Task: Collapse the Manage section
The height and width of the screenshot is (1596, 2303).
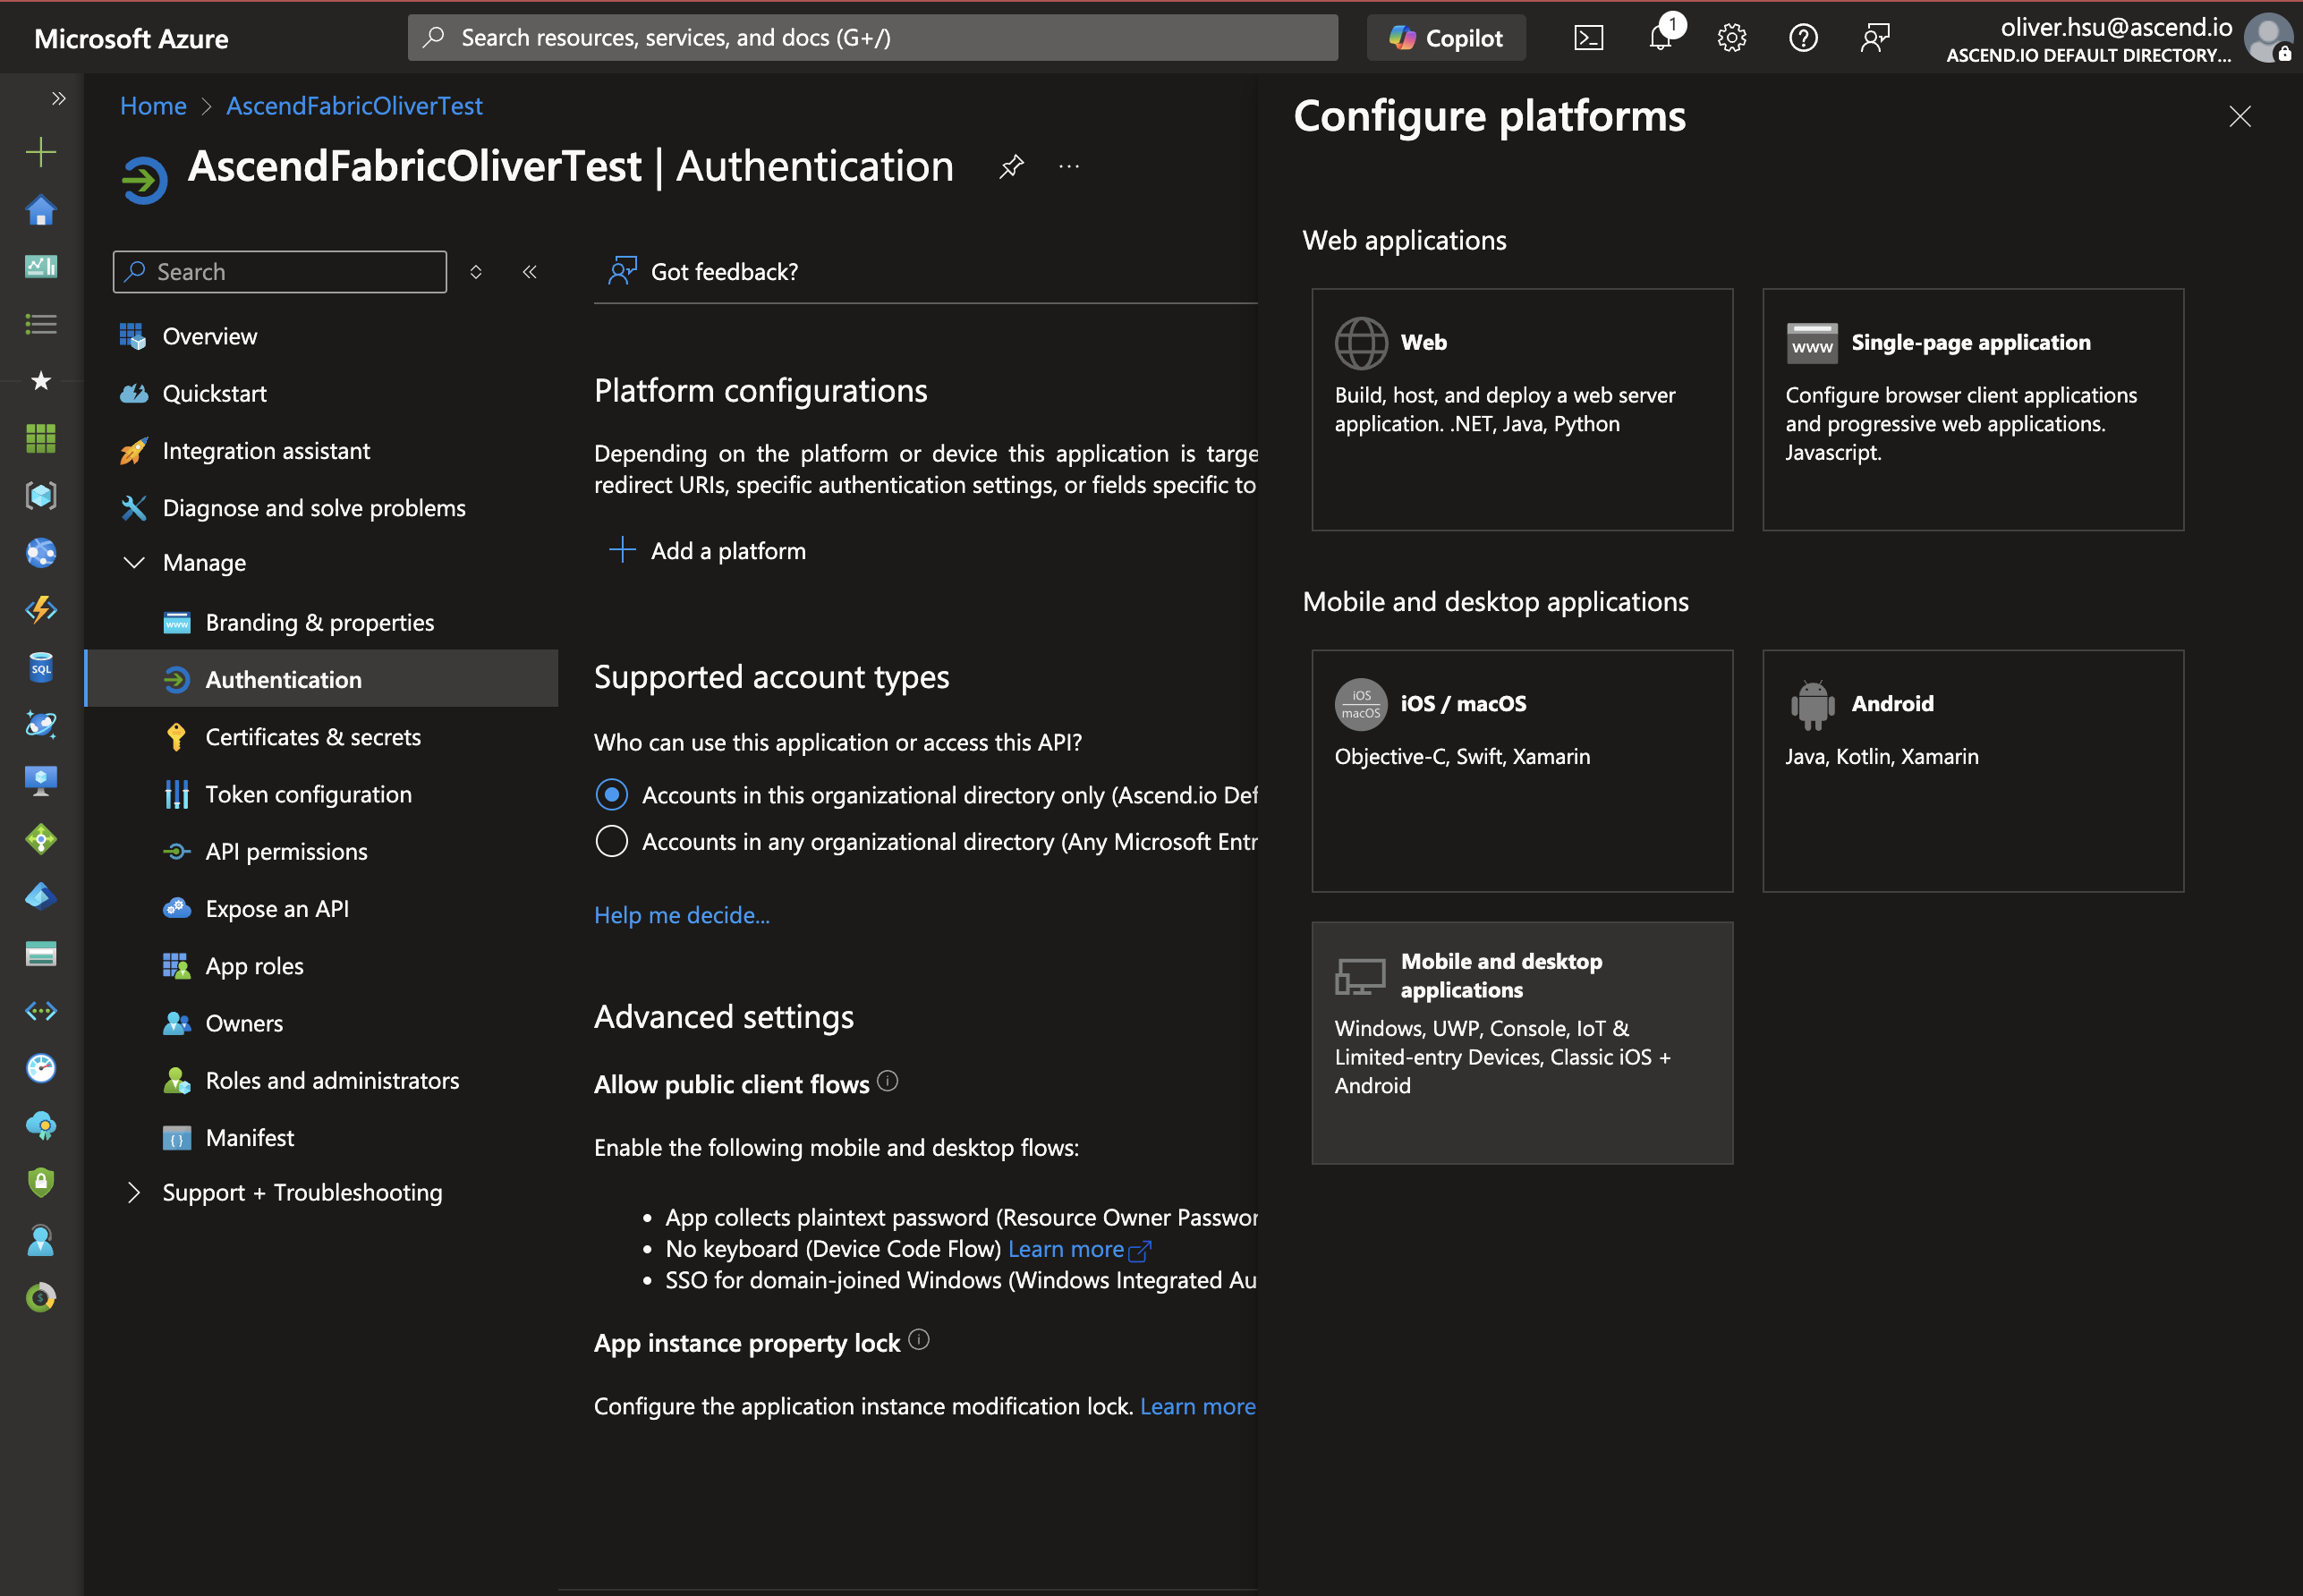Action: 134,563
